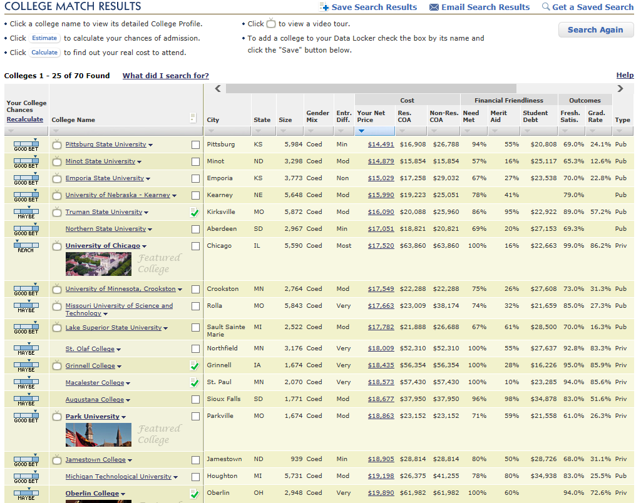Open the Type column filter arrow

point(619,131)
